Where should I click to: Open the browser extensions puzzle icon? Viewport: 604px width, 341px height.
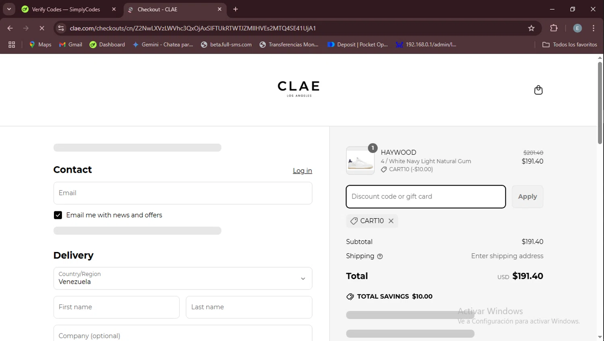(x=554, y=28)
